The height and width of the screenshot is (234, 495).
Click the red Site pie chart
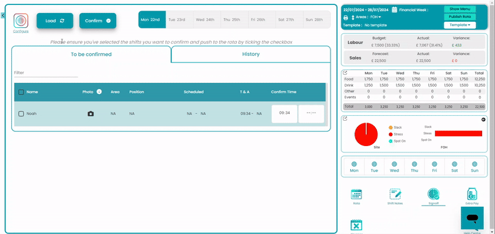tap(366, 134)
